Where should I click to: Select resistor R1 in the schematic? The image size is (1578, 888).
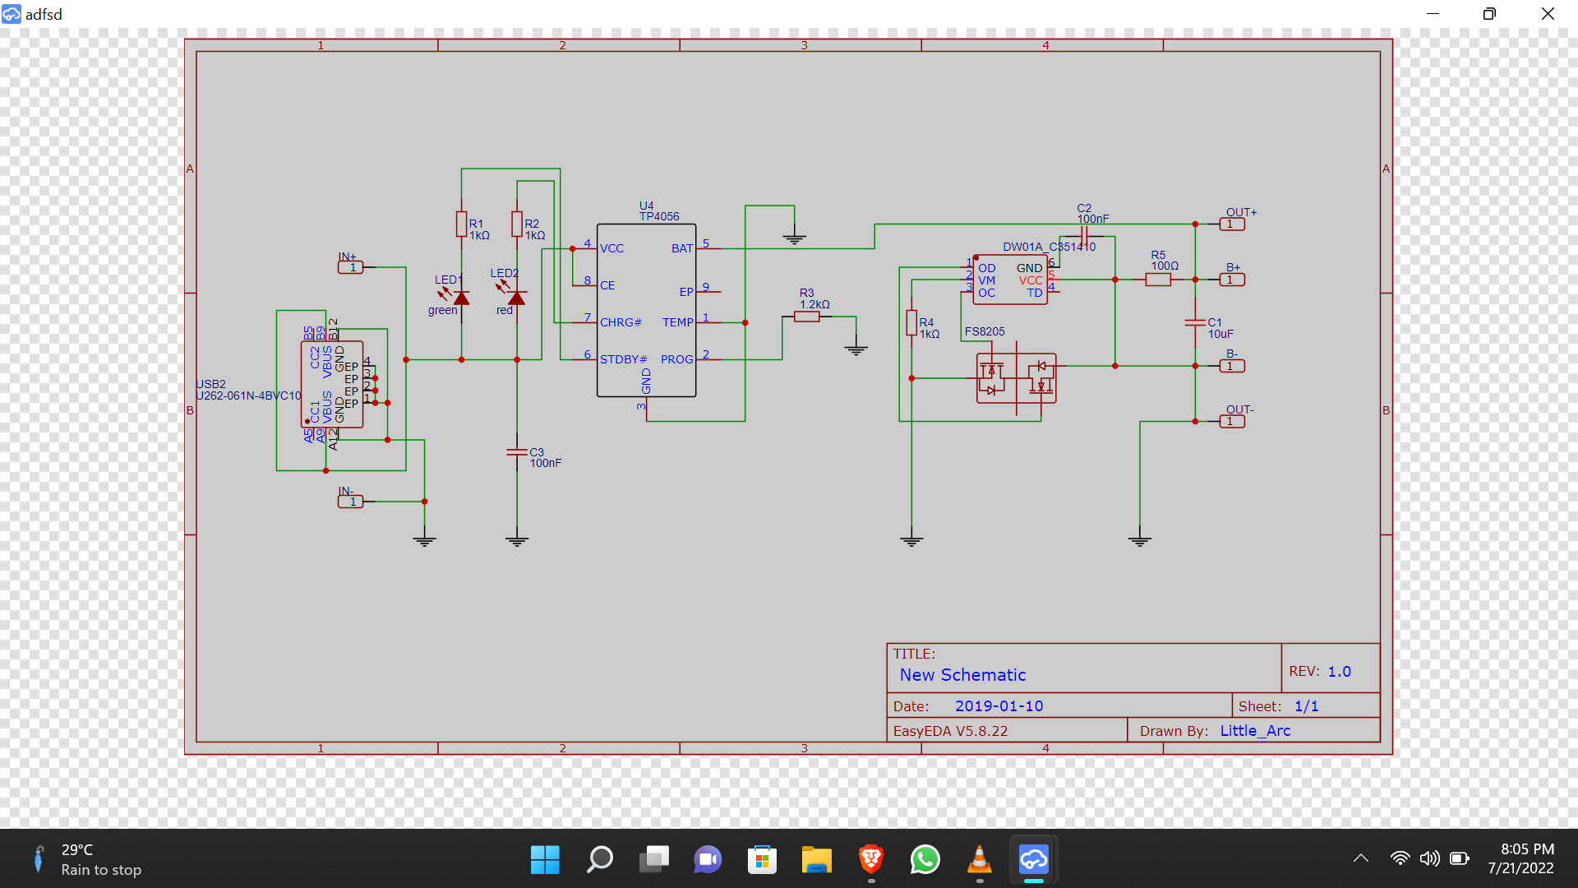[x=461, y=224]
